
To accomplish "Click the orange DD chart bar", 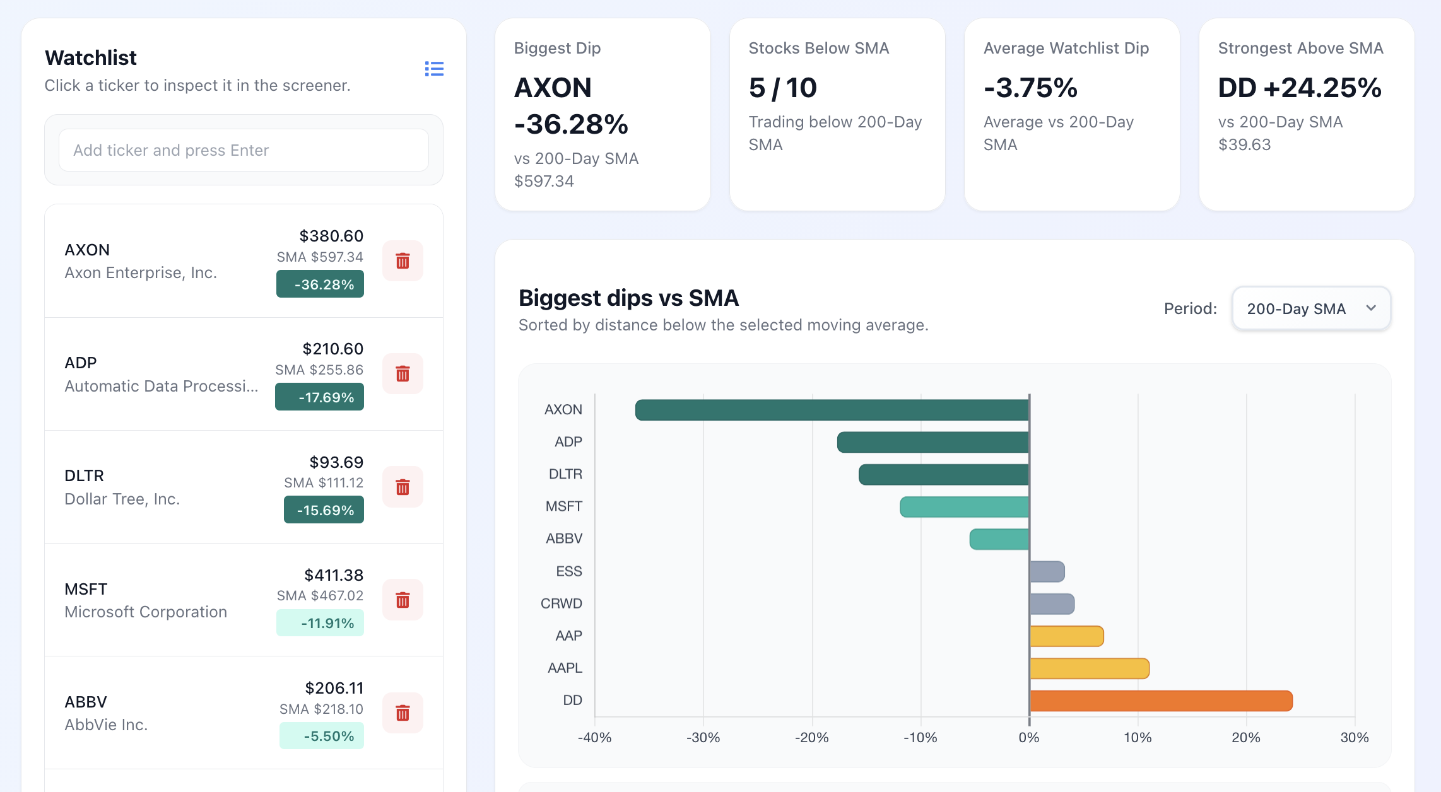I will pos(1162,701).
